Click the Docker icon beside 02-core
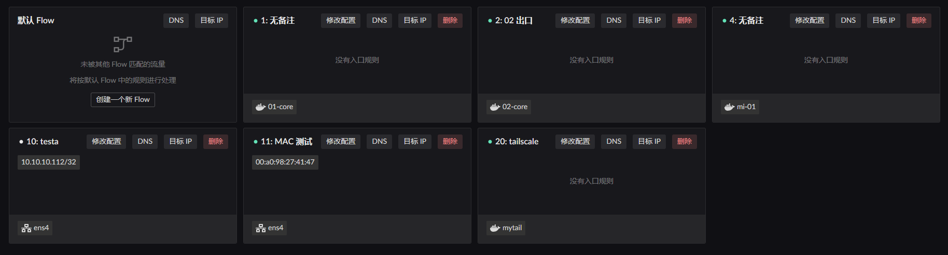The width and height of the screenshot is (948, 255). [495, 107]
